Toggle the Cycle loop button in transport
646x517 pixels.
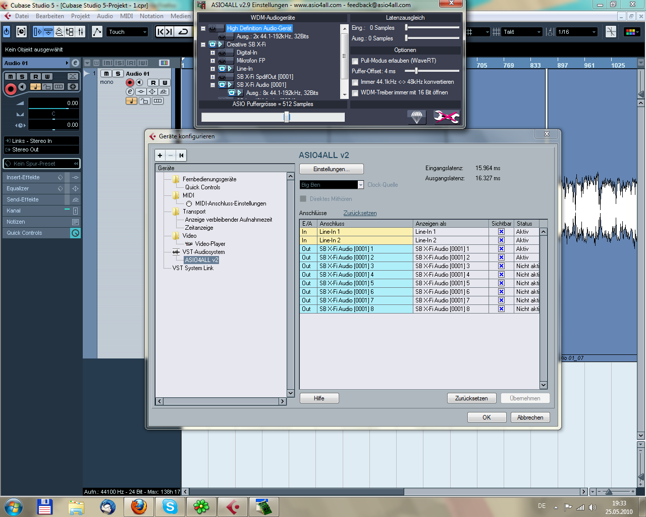tap(183, 32)
